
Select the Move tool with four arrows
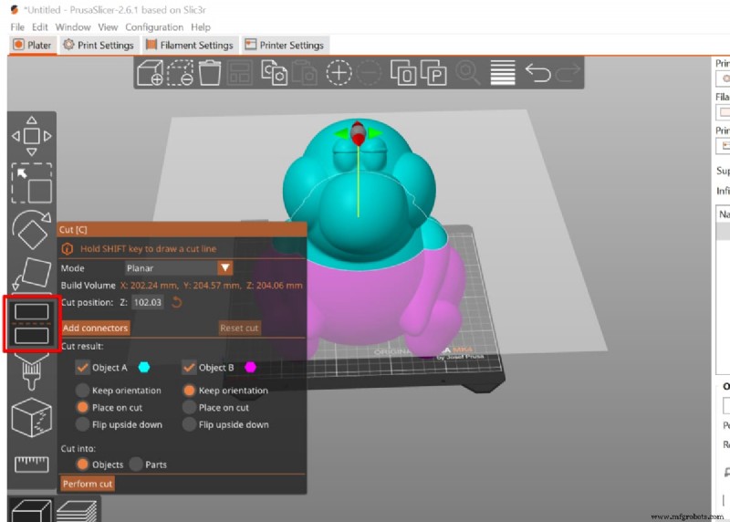click(x=32, y=136)
